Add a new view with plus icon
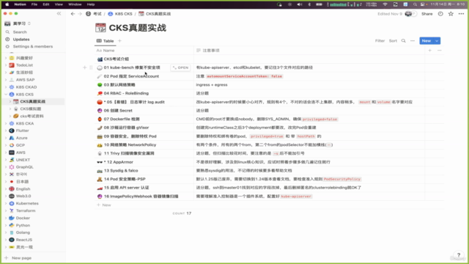Viewport: 469px width, 264px height. [119, 41]
